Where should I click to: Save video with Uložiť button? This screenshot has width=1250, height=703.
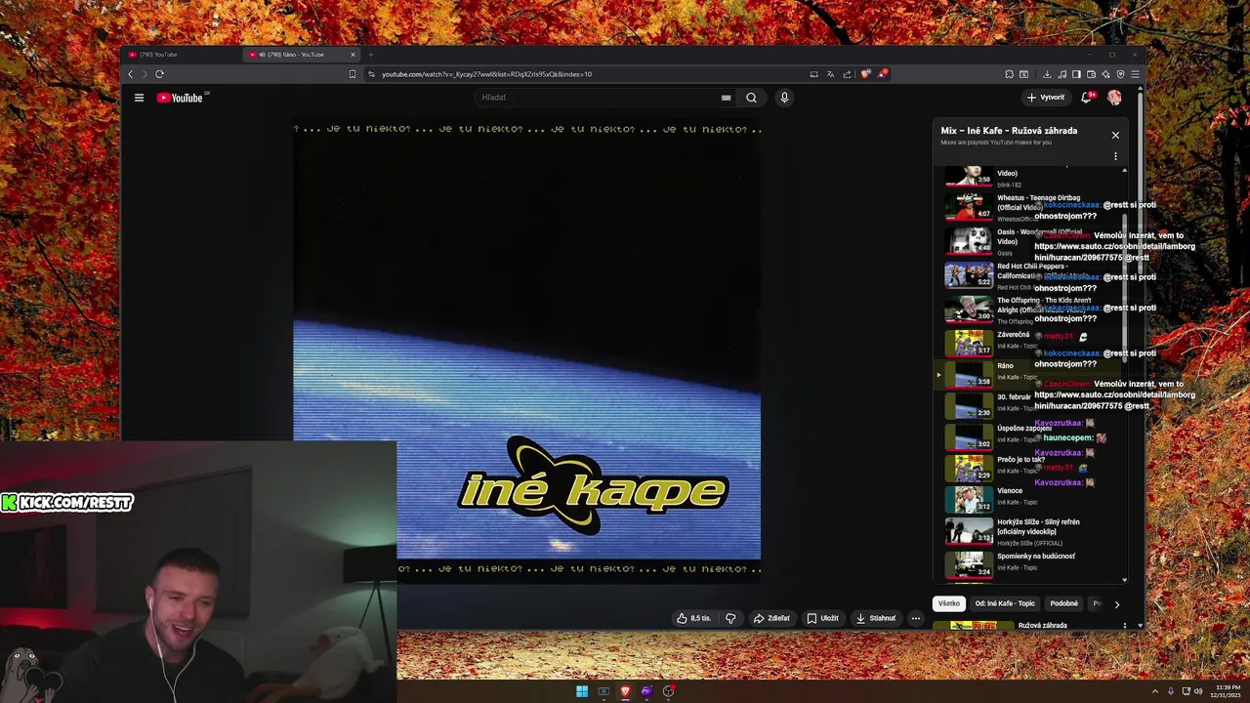click(822, 618)
